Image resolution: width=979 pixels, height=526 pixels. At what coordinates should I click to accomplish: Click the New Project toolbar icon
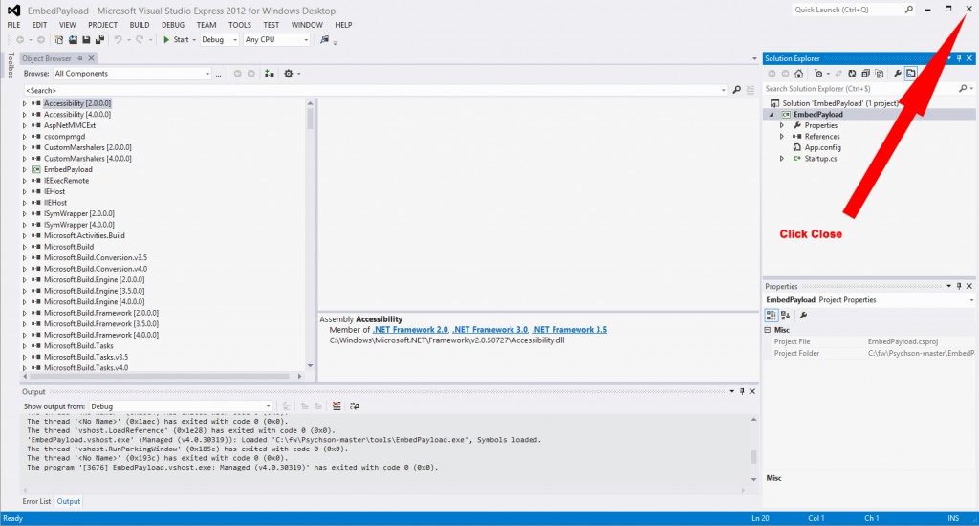58,39
